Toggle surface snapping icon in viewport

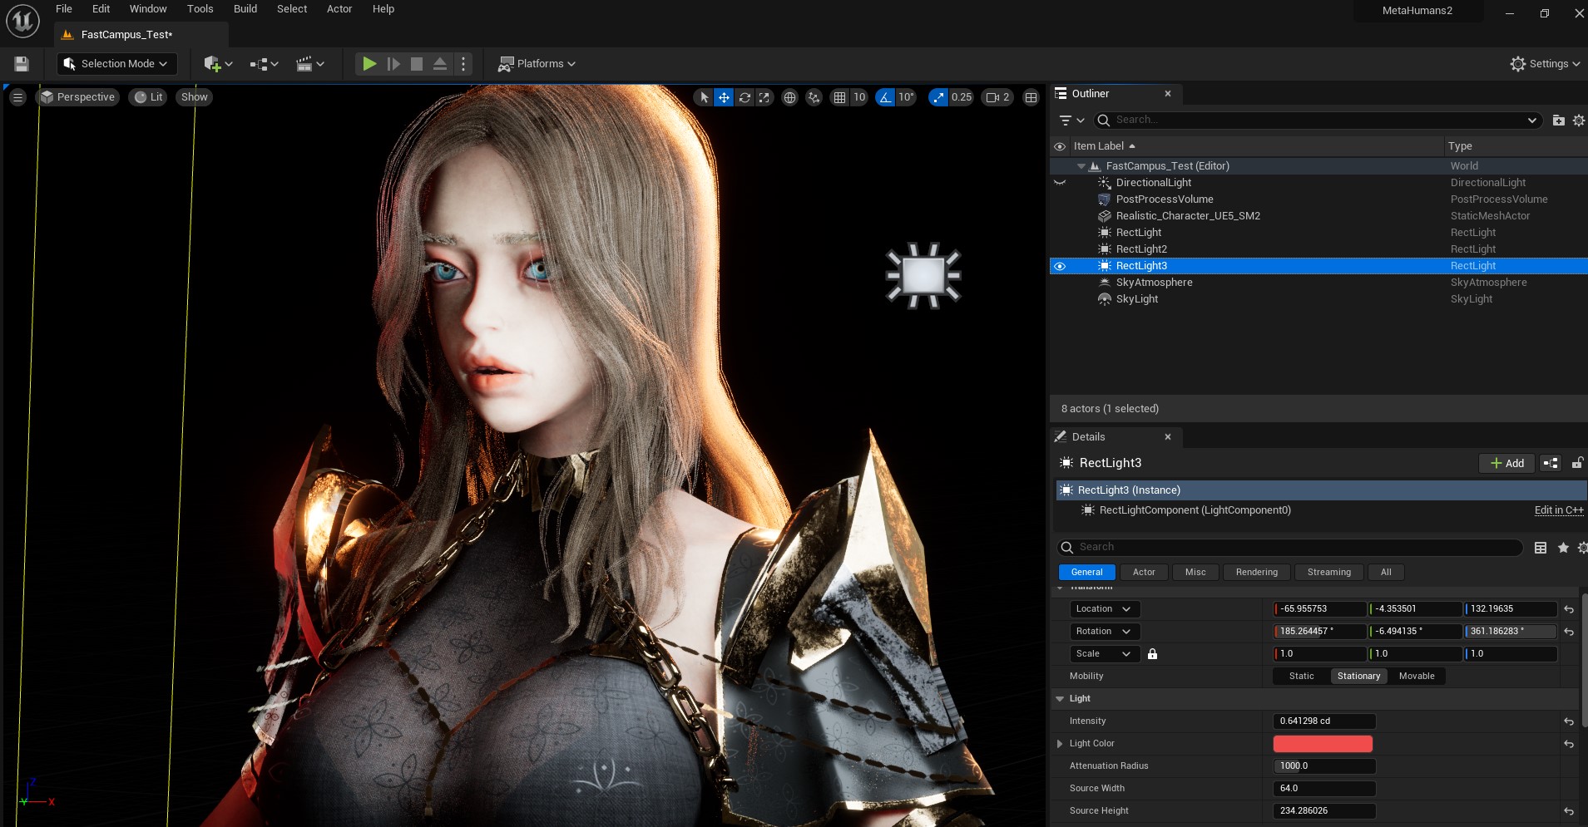(x=814, y=97)
